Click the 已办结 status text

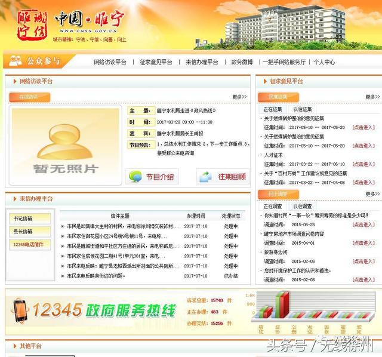[x=231, y=276]
